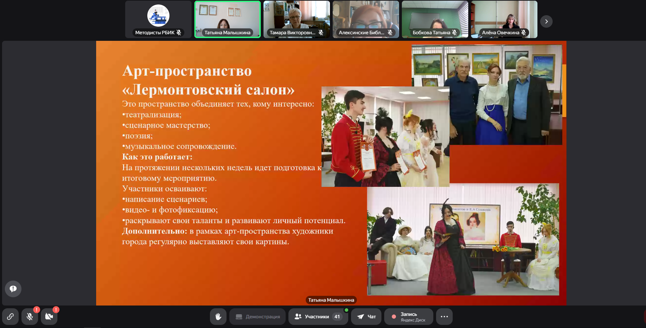Click muted mic icon on Алёна Овечкина

pyautogui.click(x=524, y=33)
